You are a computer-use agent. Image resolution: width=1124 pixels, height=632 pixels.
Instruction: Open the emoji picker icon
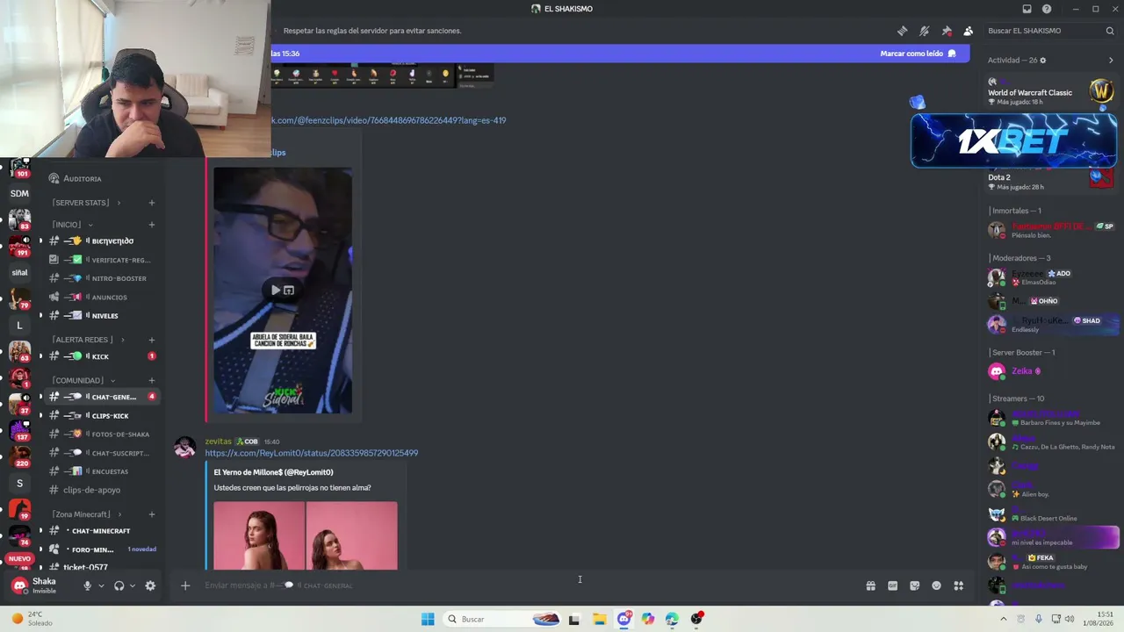(x=936, y=585)
